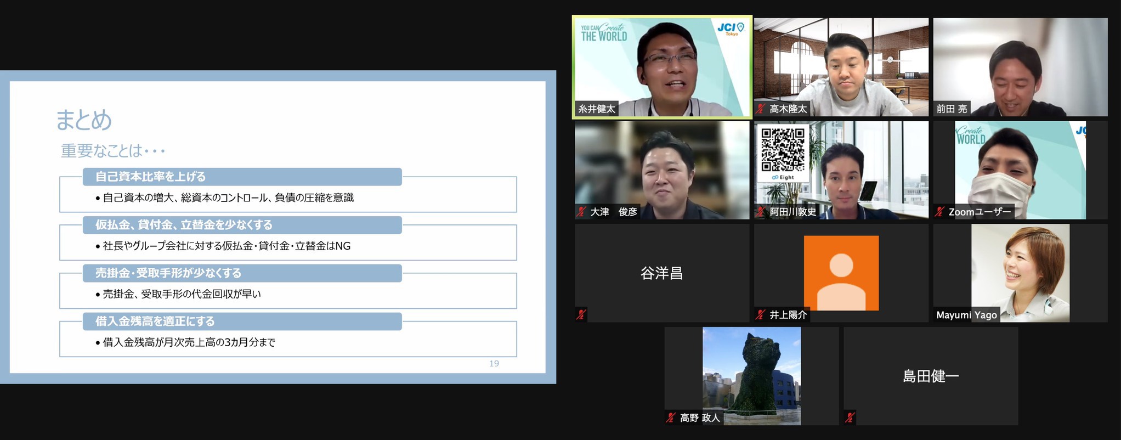Image resolution: width=1121 pixels, height=440 pixels.
Task: Click the JCI Tokyo logo in 糸井健太's video
Action: click(731, 28)
